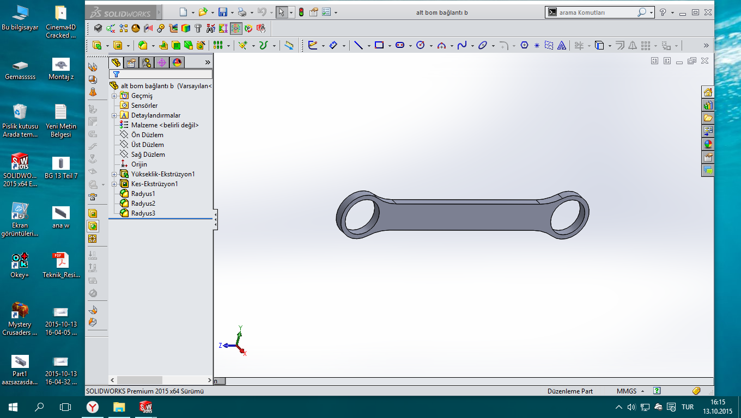
Task: Select Radyus2 in the feature tree
Action: (143, 204)
